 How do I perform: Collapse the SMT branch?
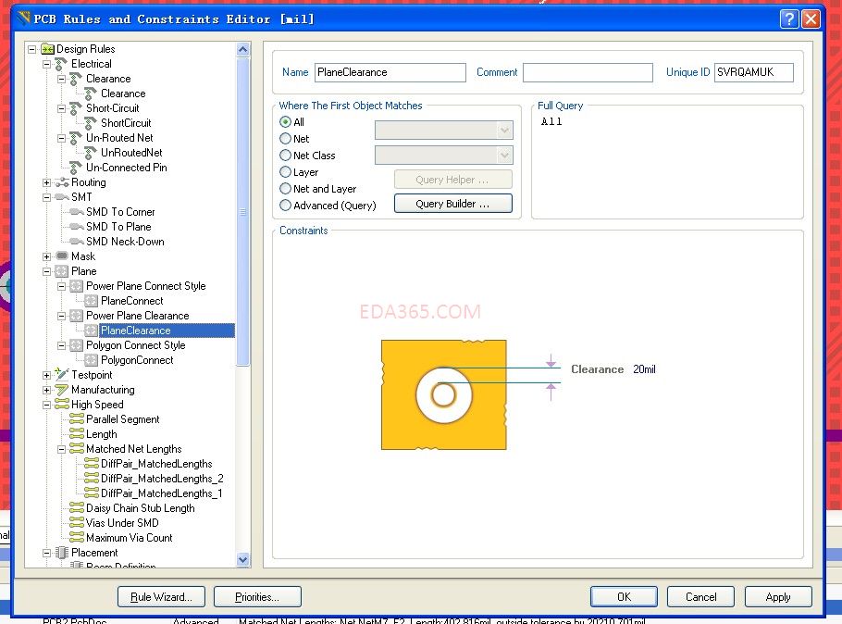point(46,197)
